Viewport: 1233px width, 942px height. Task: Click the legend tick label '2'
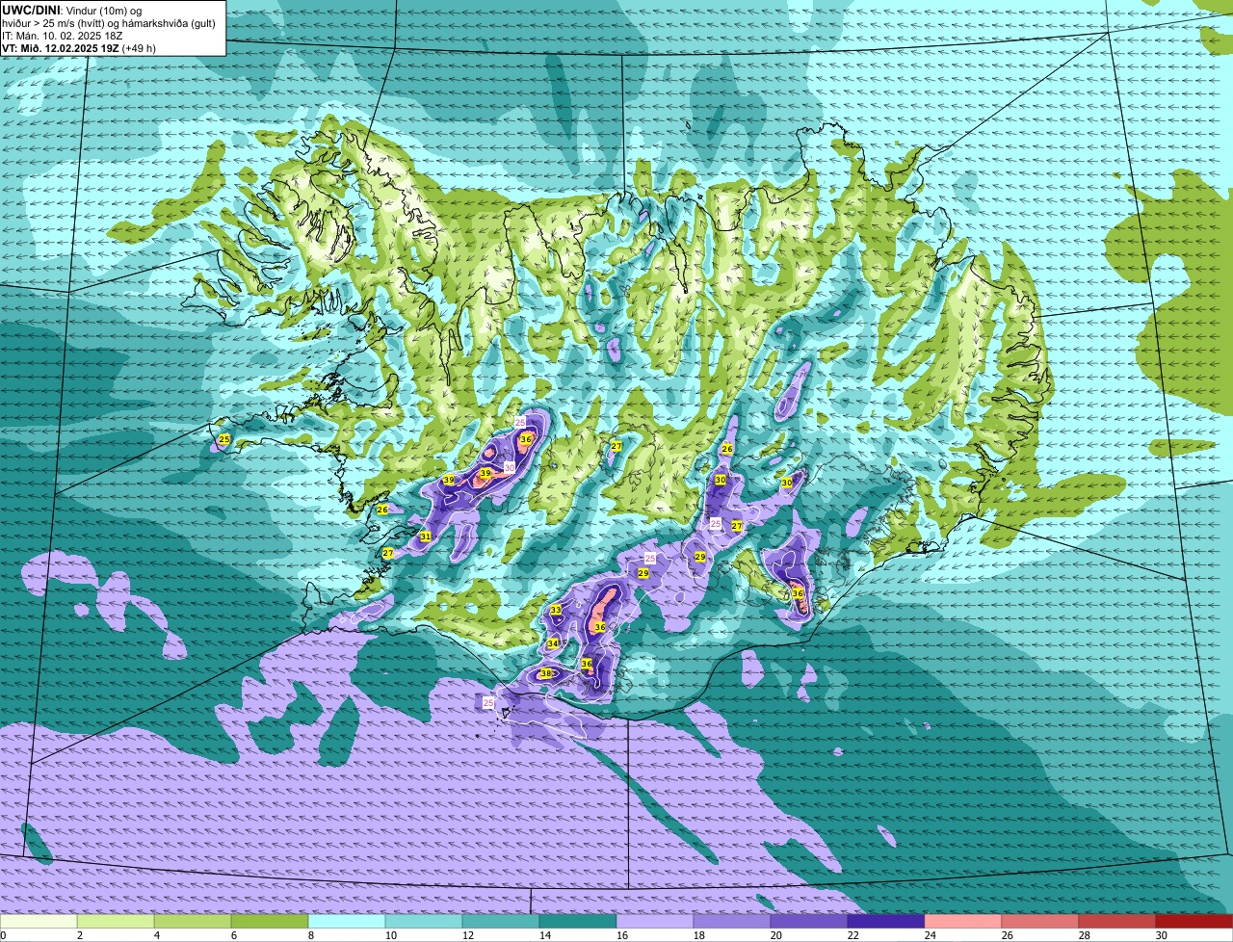(79, 935)
